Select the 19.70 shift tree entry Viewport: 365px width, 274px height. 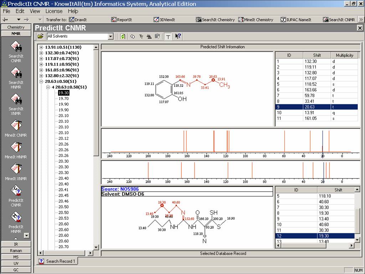click(63, 98)
